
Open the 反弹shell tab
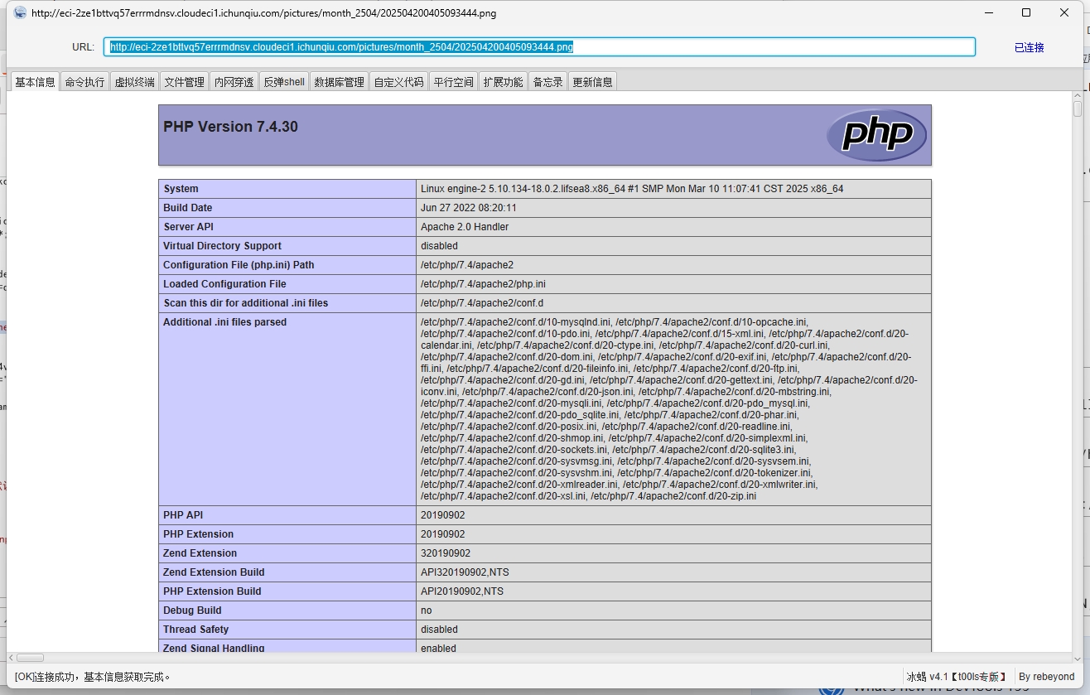(284, 82)
